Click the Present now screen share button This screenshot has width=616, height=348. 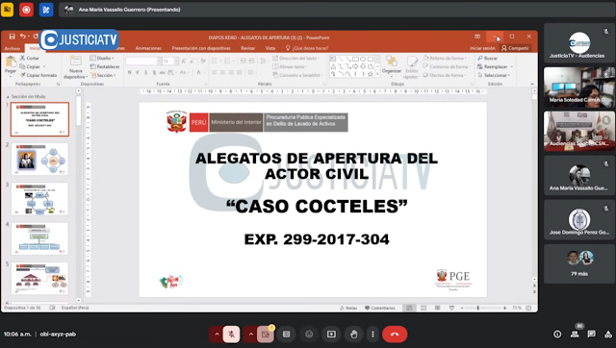[x=331, y=335]
